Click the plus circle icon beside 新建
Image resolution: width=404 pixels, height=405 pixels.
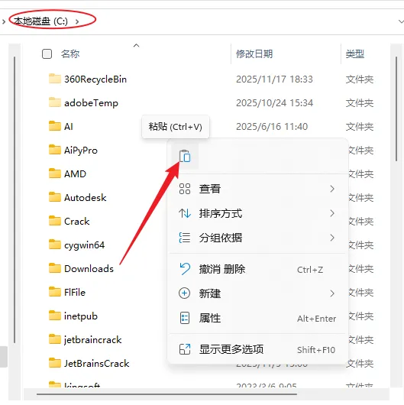click(x=185, y=293)
